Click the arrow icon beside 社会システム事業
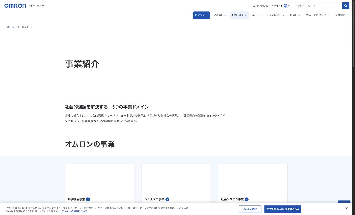This screenshot has height=215, width=355. tap(247, 199)
